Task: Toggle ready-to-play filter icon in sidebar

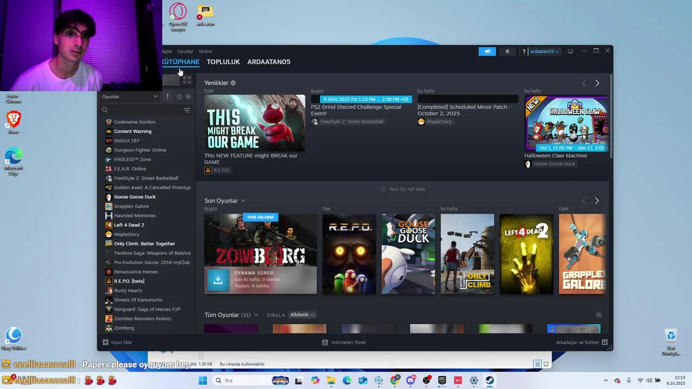Action: pos(189,96)
